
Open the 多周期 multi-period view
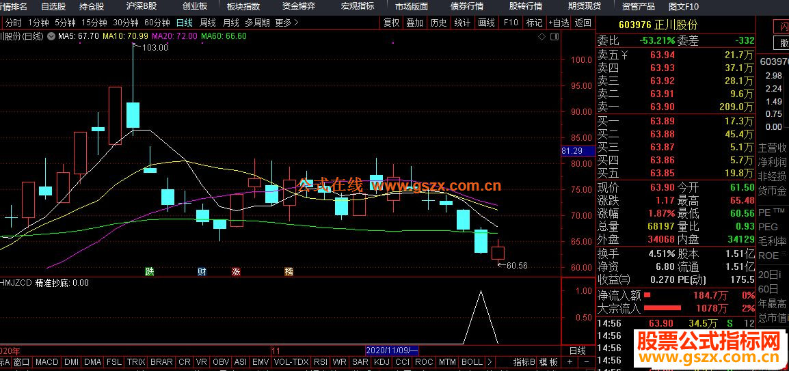257,23
